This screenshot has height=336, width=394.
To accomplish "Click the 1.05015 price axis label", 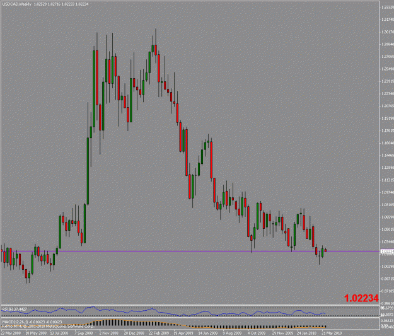I will pyautogui.click(x=388, y=229).
